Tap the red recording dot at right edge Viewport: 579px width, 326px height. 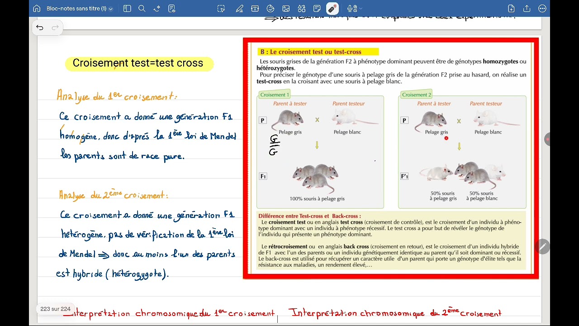[x=547, y=139]
